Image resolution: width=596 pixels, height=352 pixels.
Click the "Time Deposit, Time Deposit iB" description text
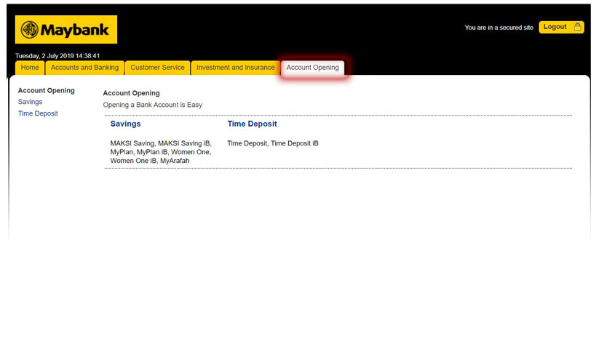[273, 143]
